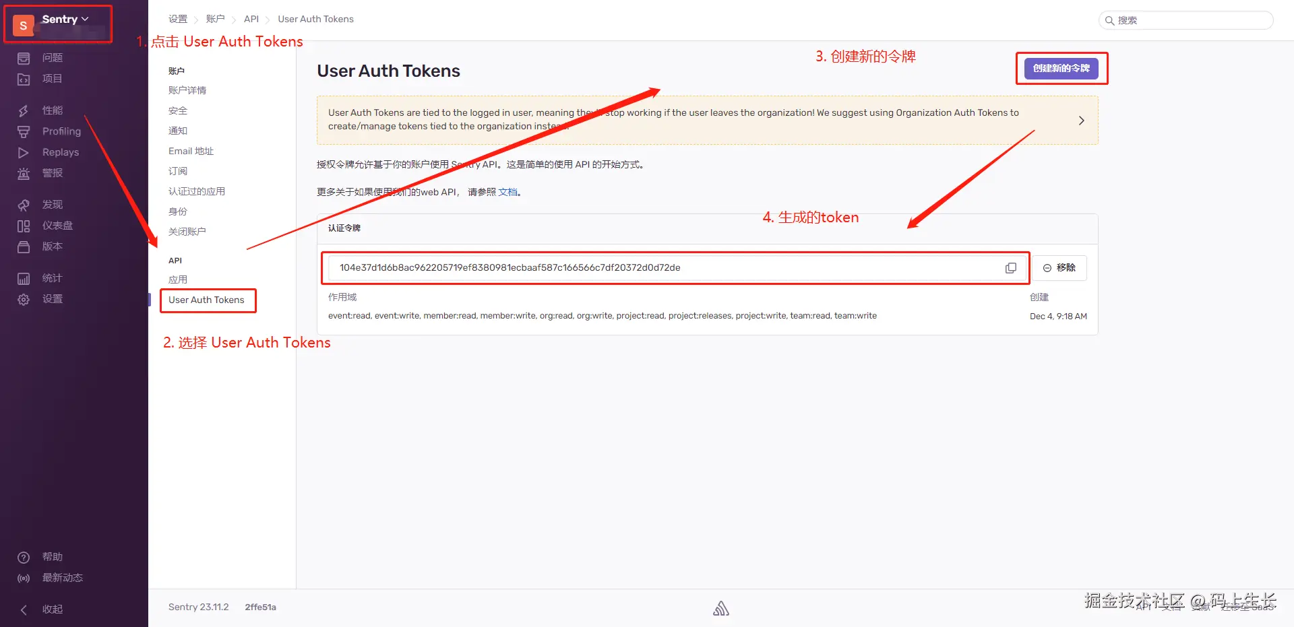Copy the auth token to clipboard
Image resolution: width=1294 pixels, height=627 pixels.
1011,268
